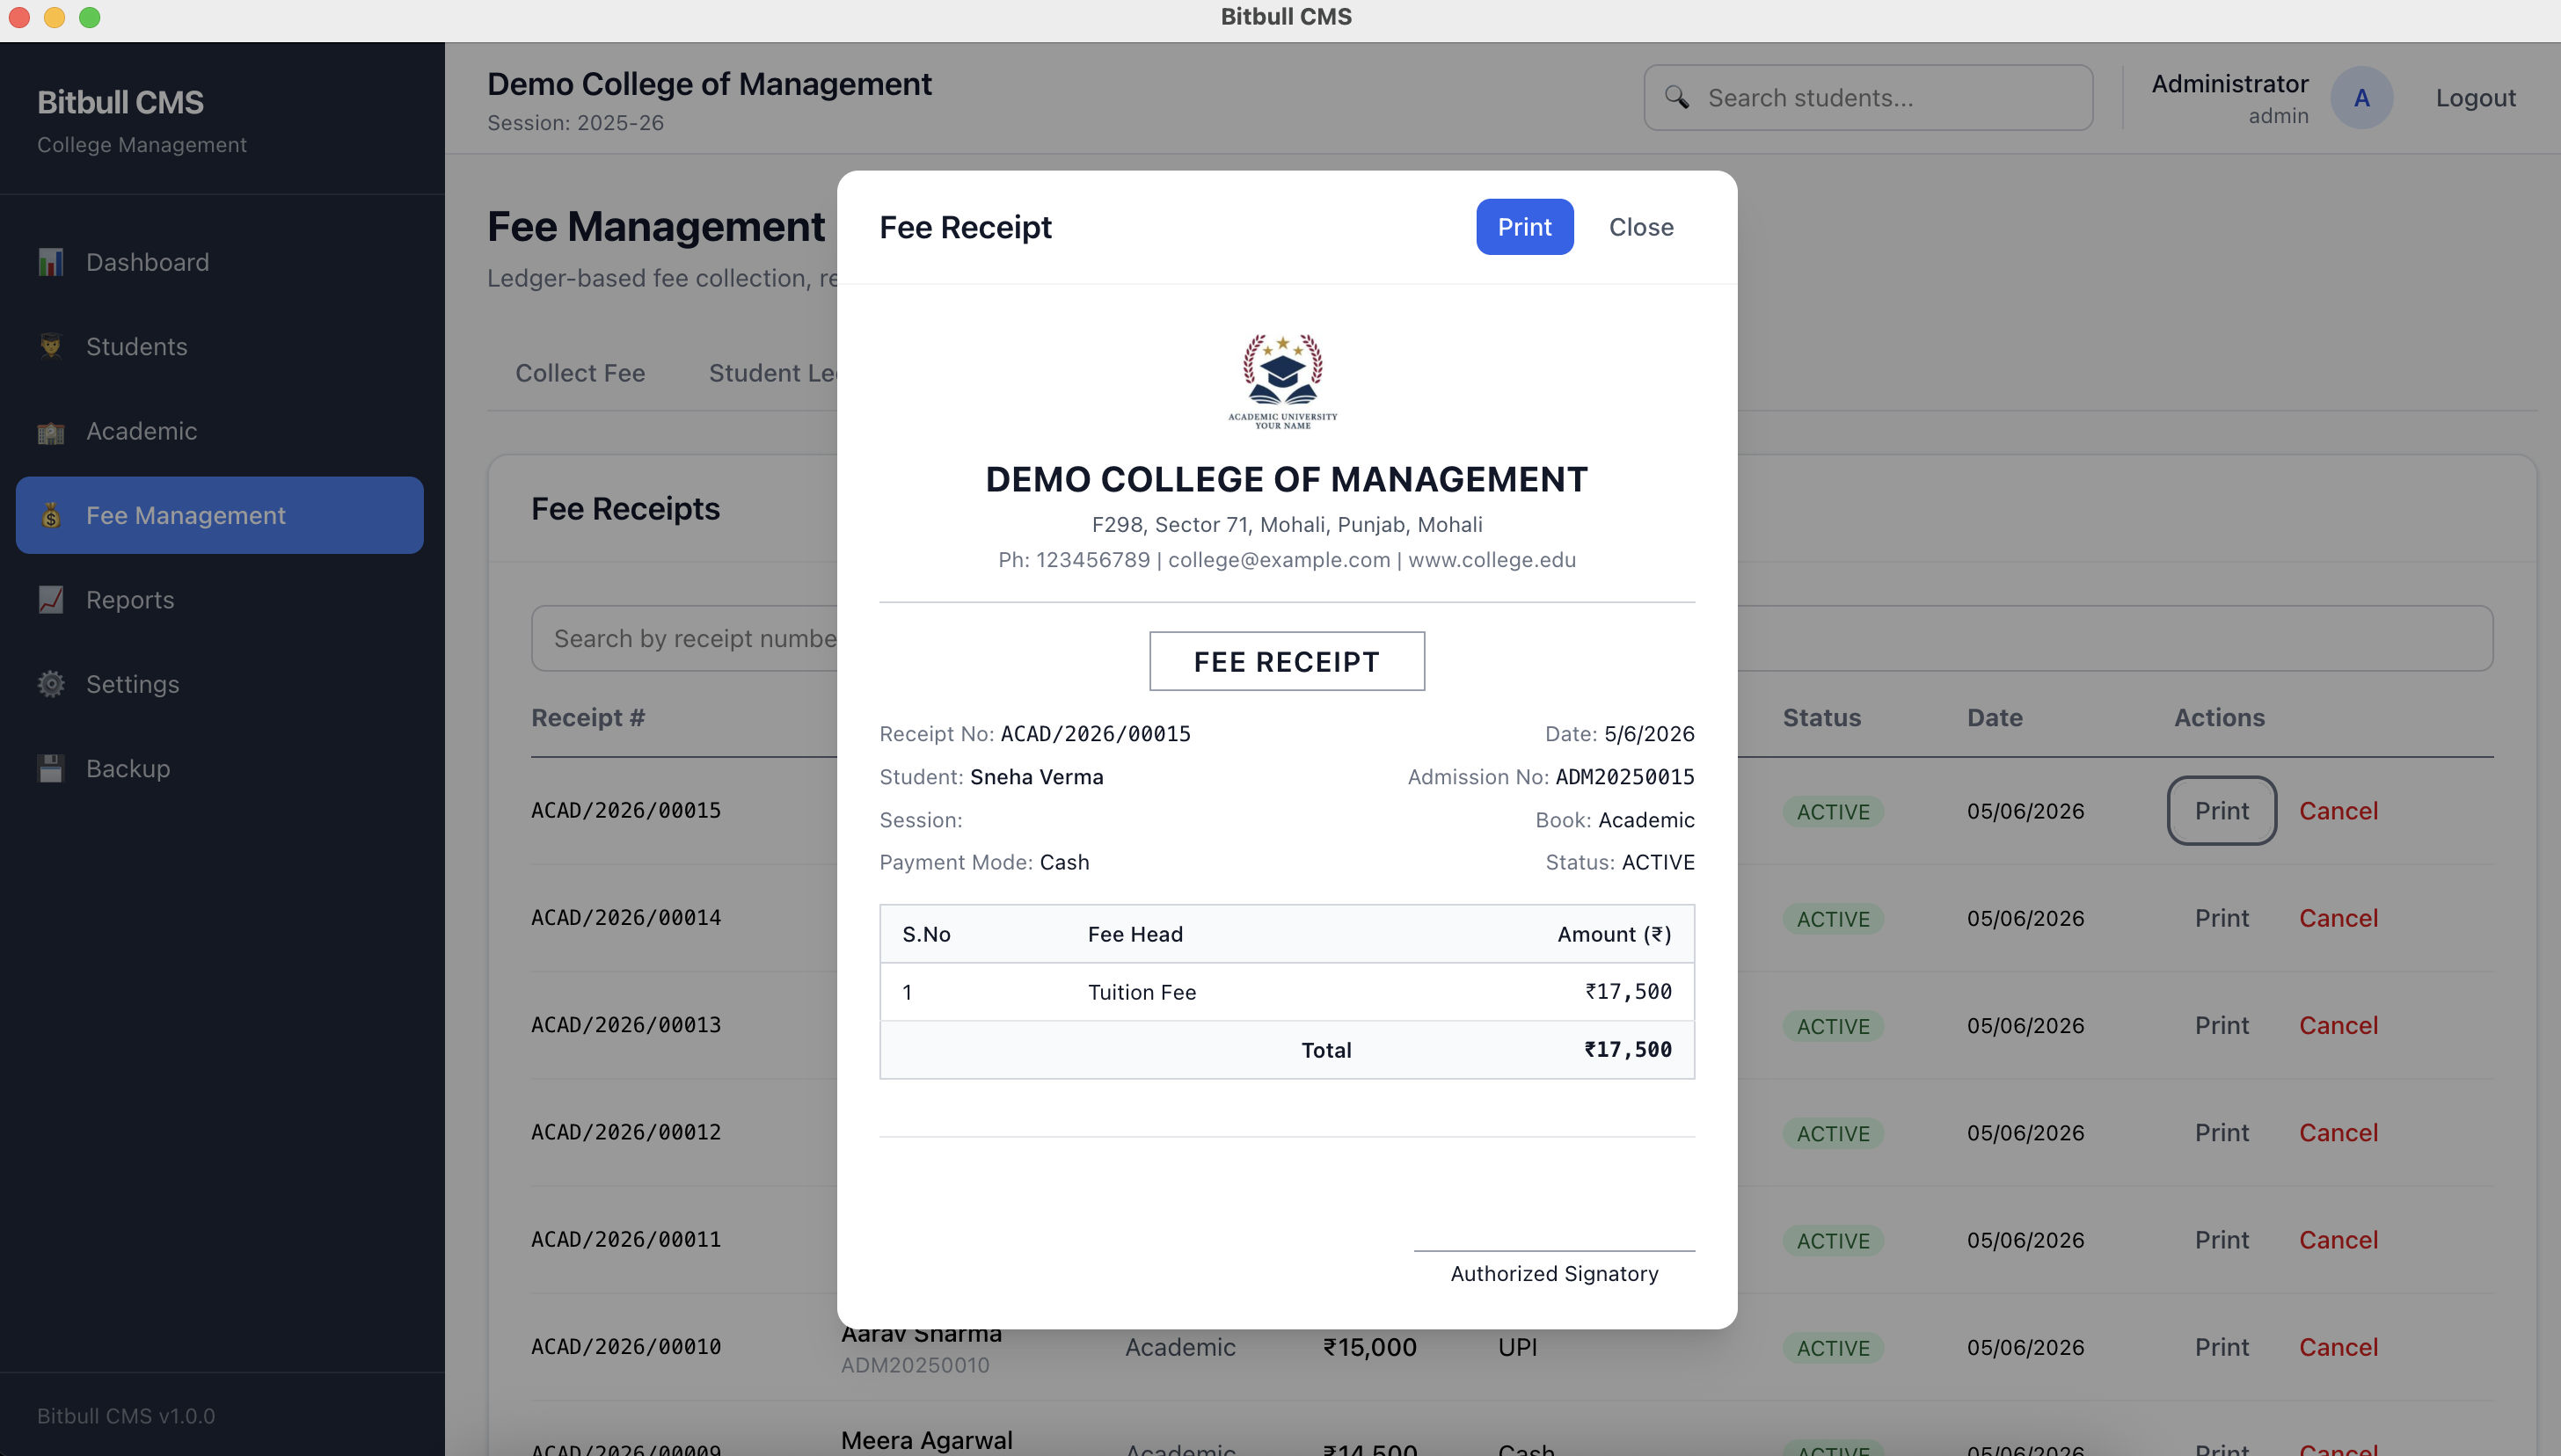Click the FEE RECEIPT boxed heading
2561x1456 pixels.
[1286, 661]
